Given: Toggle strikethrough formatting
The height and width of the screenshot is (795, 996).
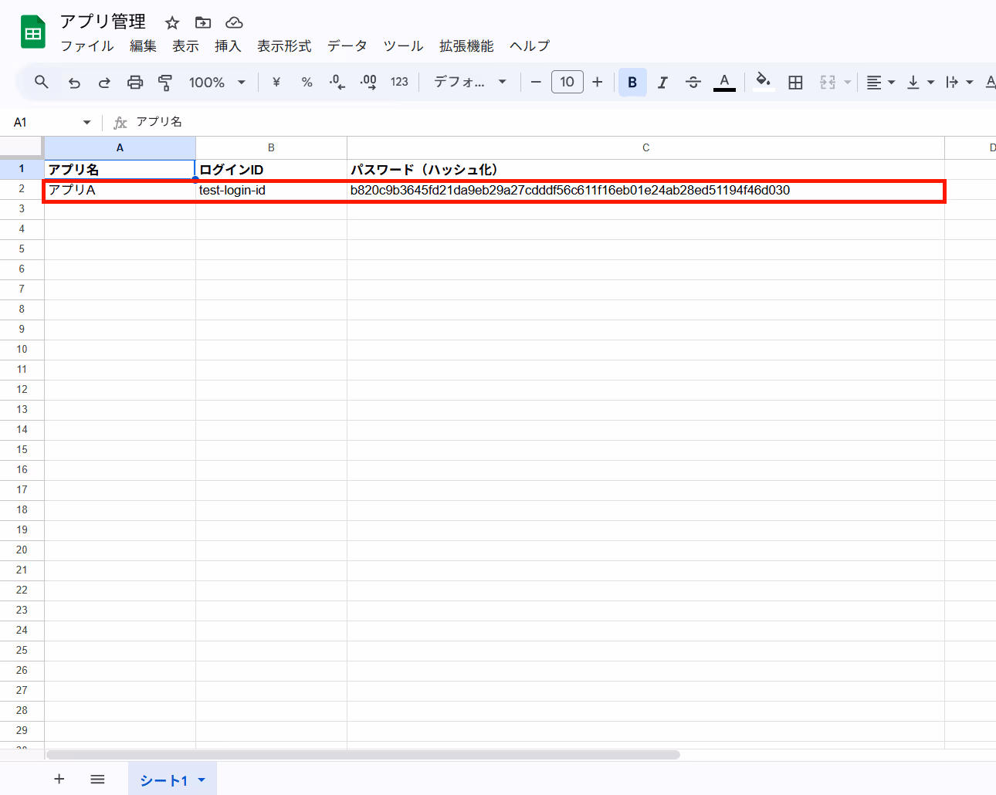Looking at the screenshot, I should 693,82.
